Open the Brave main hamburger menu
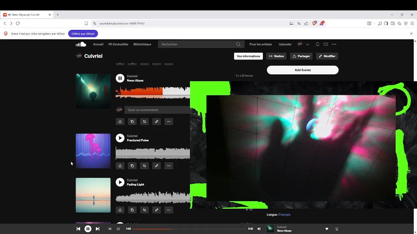Image resolution: width=417 pixels, height=234 pixels. tap(412, 23)
